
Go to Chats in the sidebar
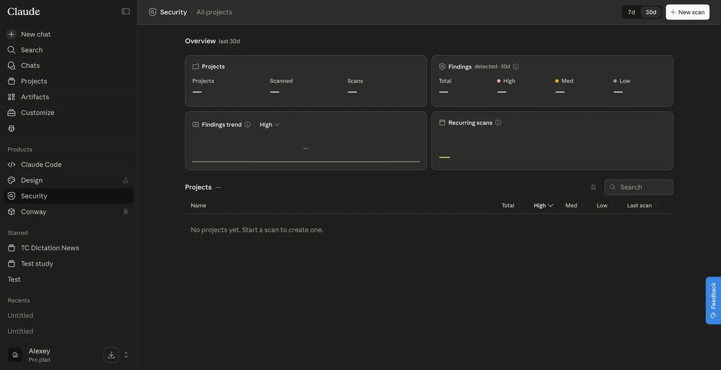coord(68,66)
